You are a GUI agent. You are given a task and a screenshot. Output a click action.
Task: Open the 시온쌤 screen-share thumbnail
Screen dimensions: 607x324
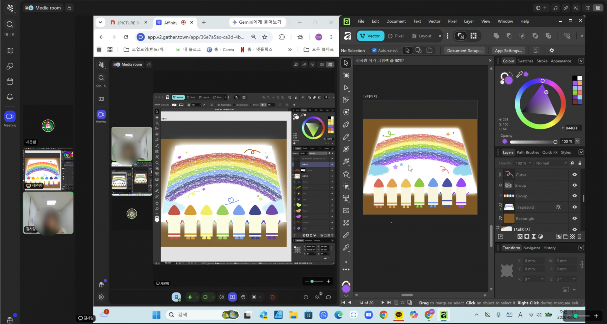[48, 169]
